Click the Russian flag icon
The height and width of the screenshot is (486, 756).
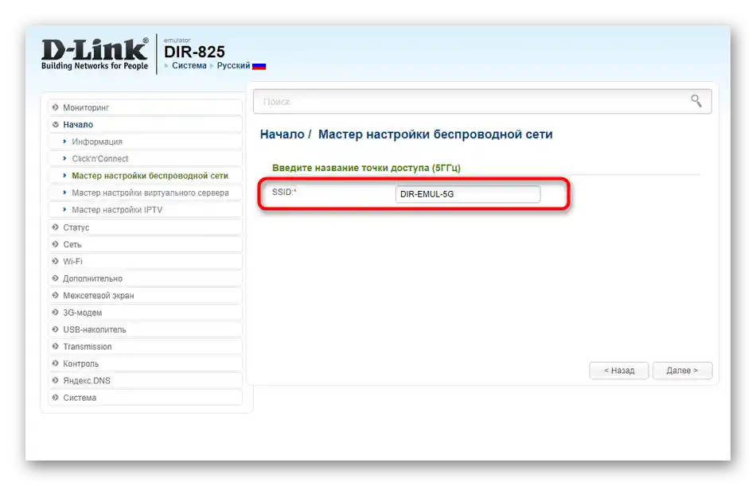click(259, 66)
